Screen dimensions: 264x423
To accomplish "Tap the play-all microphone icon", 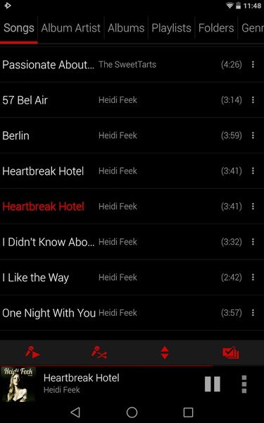I will coord(32,352).
